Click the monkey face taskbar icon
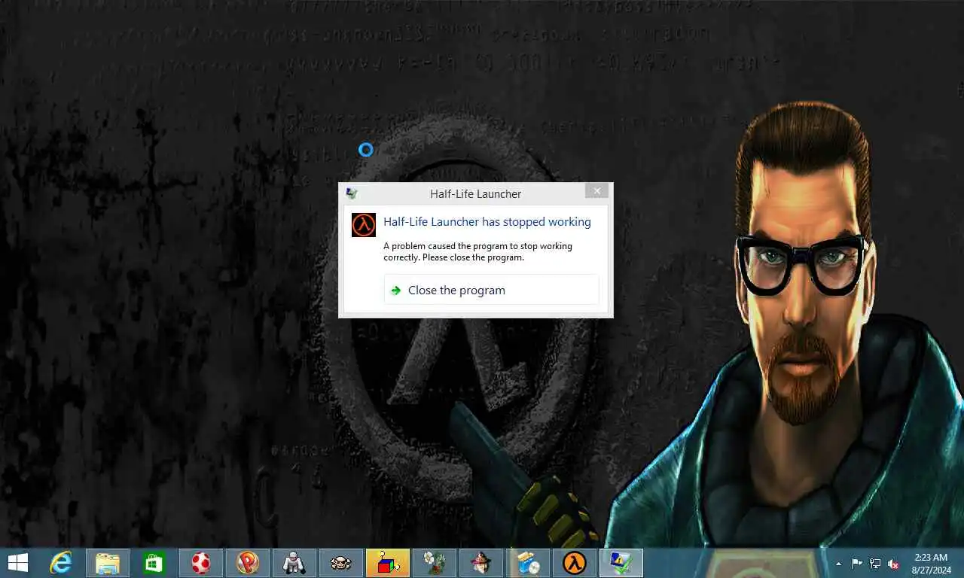Image resolution: width=964 pixels, height=578 pixels. (341, 562)
